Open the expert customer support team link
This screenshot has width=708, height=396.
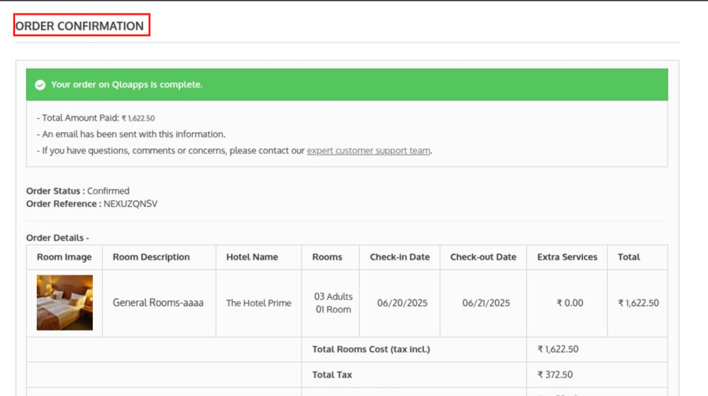click(x=368, y=151)
